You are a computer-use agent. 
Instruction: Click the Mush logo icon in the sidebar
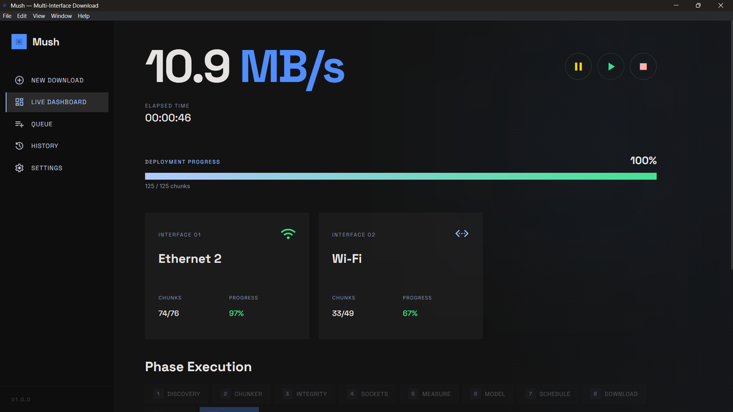19,42
